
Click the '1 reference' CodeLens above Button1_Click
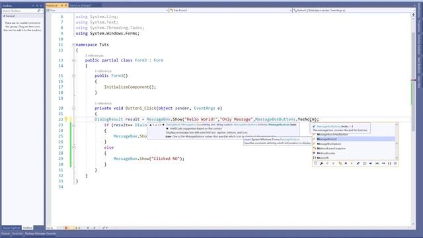103,103
